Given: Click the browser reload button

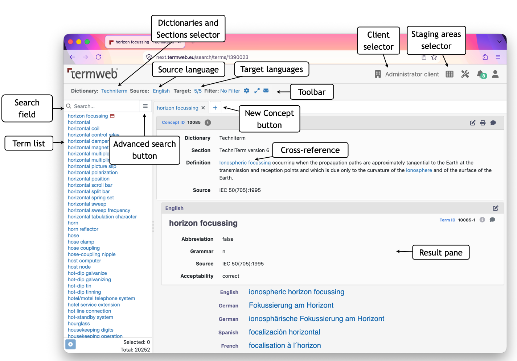Looking at the screenshot, I should pyautogui.click(x=98, y=57).
